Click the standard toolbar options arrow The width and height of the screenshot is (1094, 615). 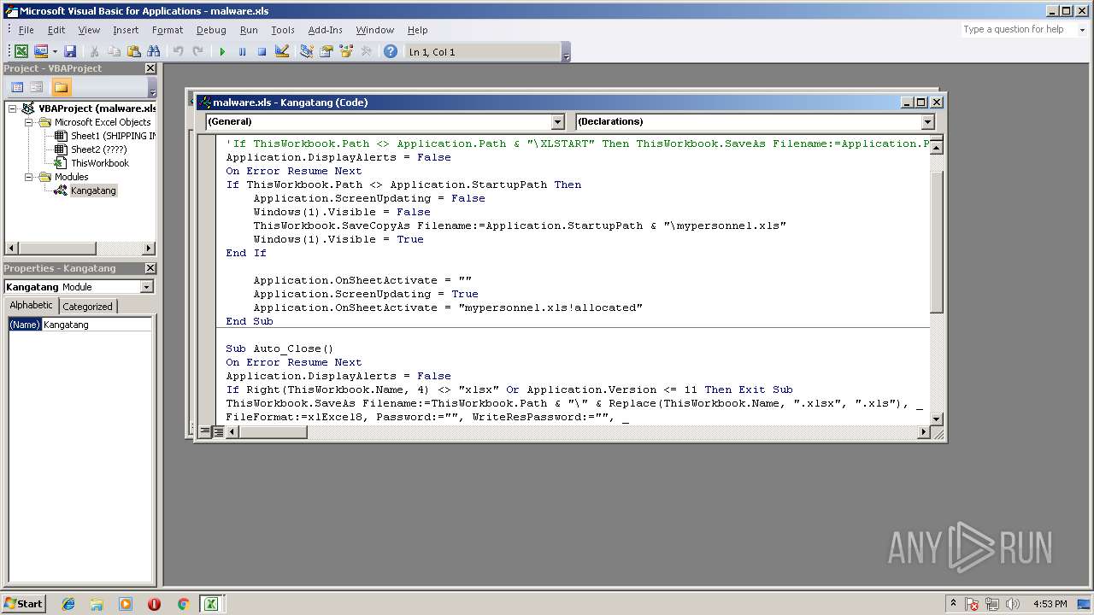567,53
